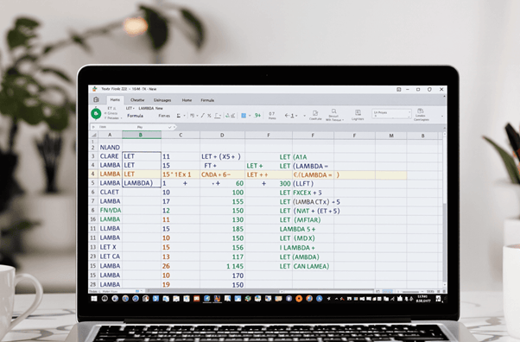Select the cell containing LET + (X5 + )
Viewport: 520px width, 342px height.
(x=222, y=156)
